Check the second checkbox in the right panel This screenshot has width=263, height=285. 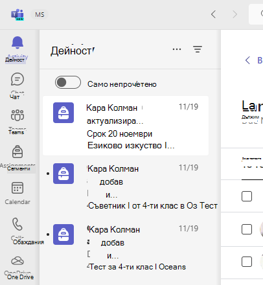(247, 229)
